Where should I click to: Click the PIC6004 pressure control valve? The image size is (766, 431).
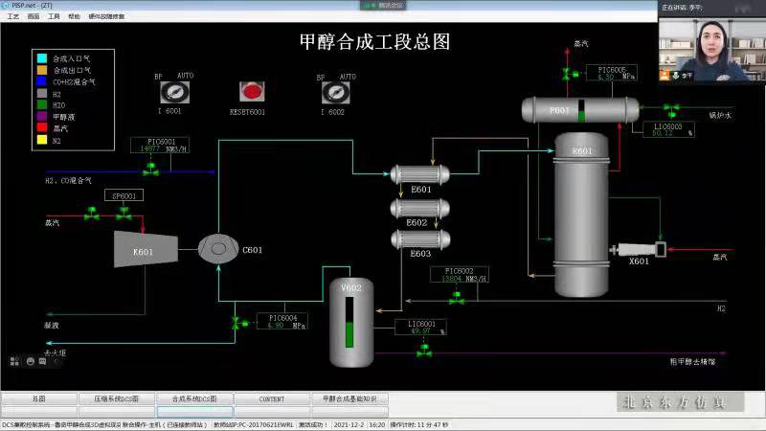pos(237,323)
